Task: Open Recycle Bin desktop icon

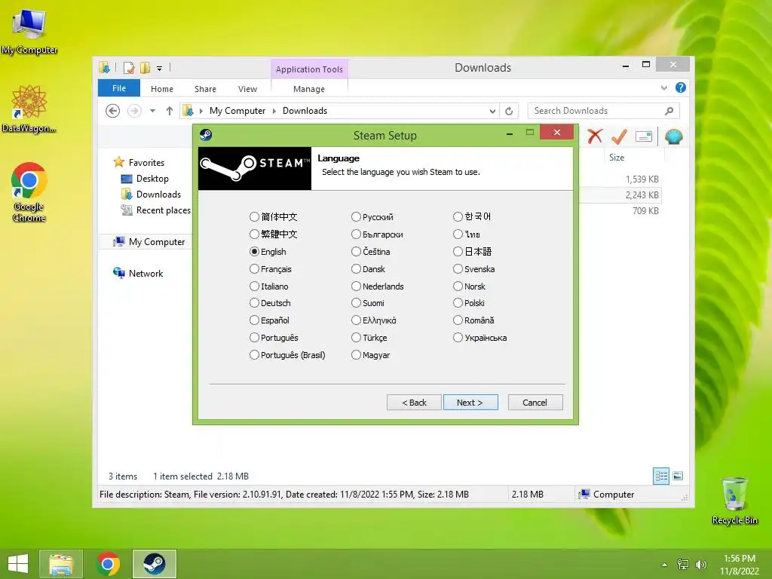Action: [734, 501]
